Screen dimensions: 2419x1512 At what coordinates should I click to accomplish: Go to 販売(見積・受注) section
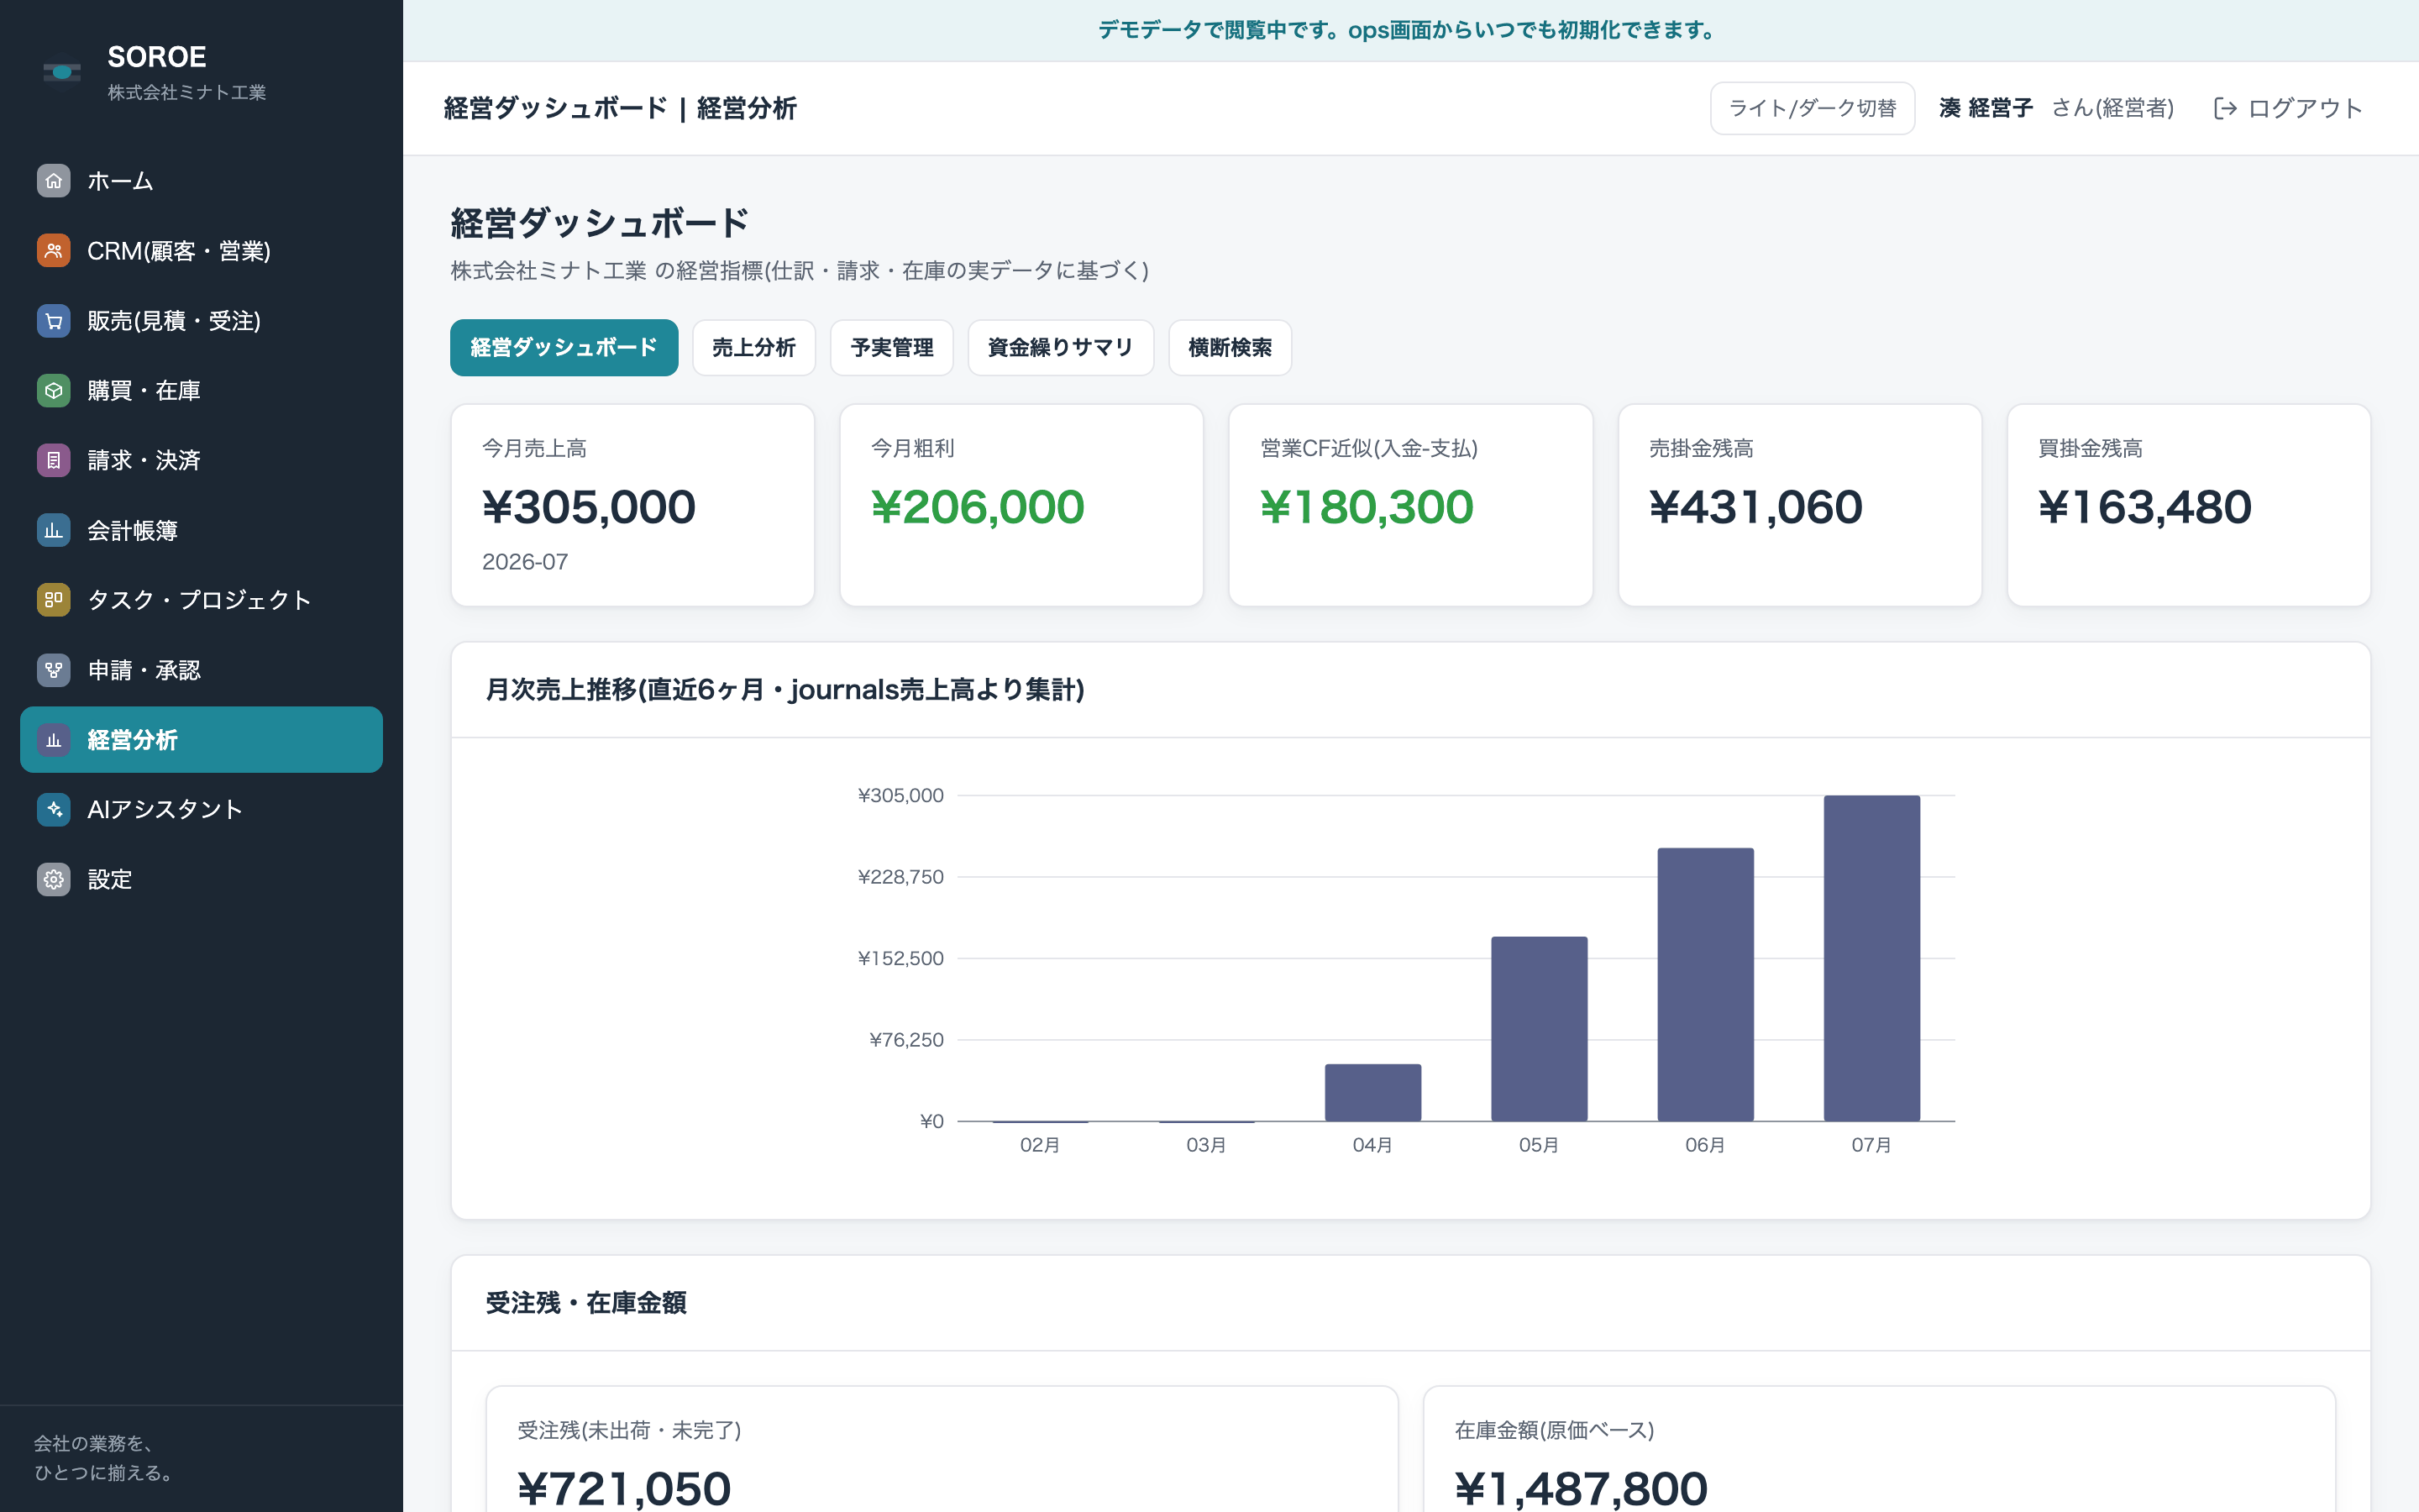pyautogui.click(x=201, y=321)
